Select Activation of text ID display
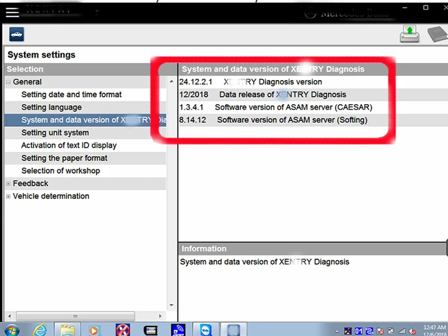 pos(69,146)
